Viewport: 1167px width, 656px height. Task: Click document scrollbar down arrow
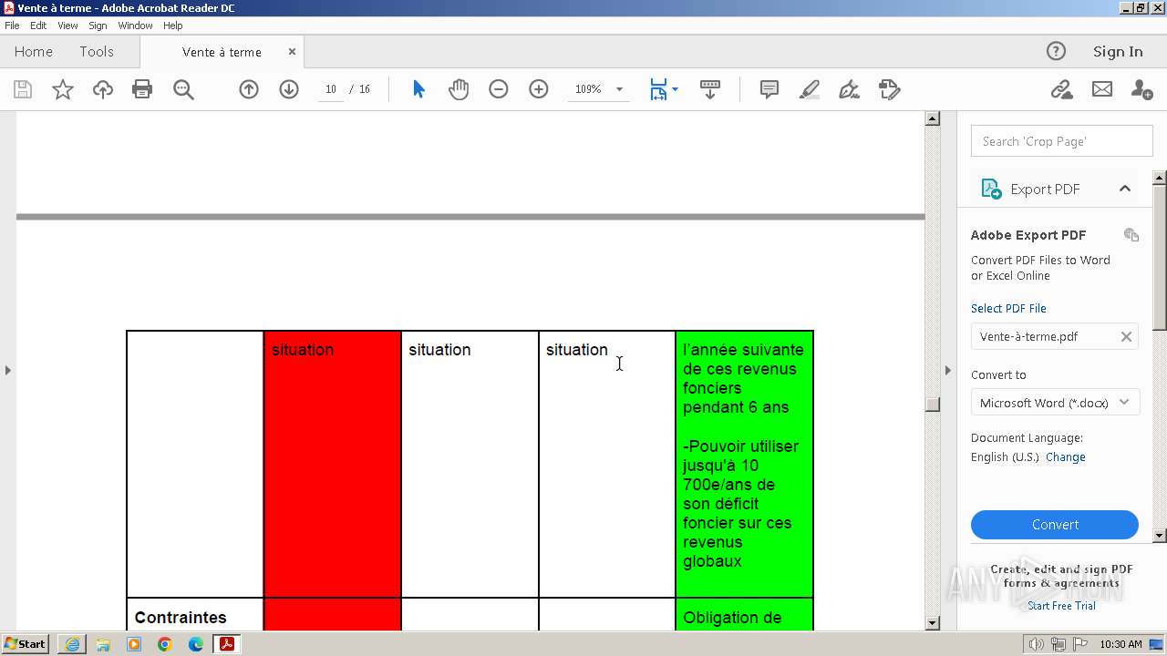pyautogui.click(x=932, y=623)
